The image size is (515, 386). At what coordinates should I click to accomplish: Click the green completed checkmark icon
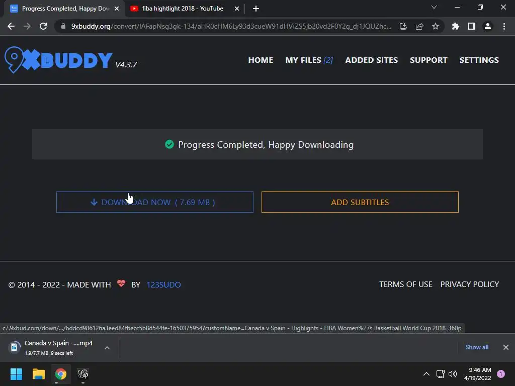point(169,144)
